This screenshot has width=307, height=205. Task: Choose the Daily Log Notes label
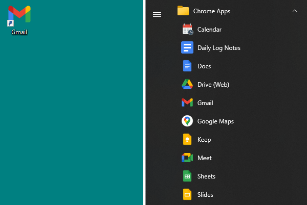pos(218,48)
